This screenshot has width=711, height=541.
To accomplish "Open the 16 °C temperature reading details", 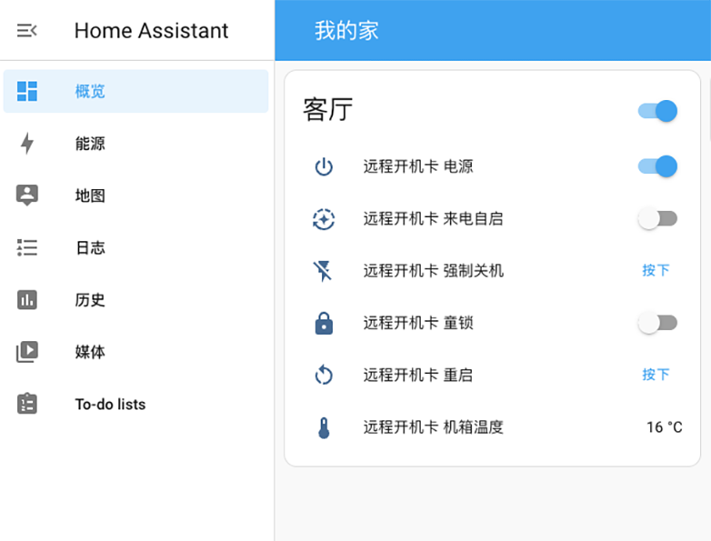I will [x=665, y=427].
